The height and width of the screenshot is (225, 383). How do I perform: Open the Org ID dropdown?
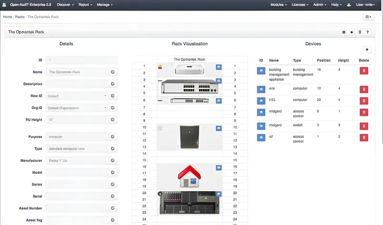coord(77,108)
